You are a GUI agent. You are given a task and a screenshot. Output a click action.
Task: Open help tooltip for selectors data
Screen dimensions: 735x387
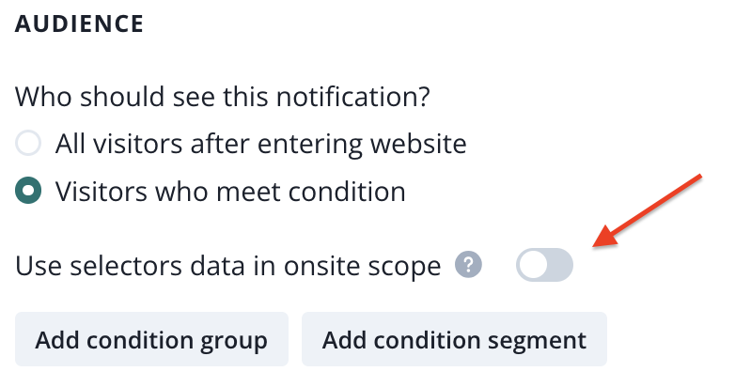pos(468,266)
